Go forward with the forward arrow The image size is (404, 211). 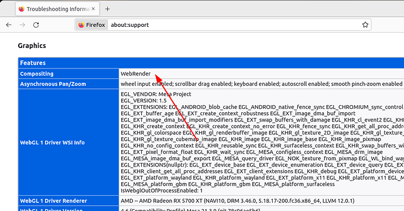coord(22,25)
